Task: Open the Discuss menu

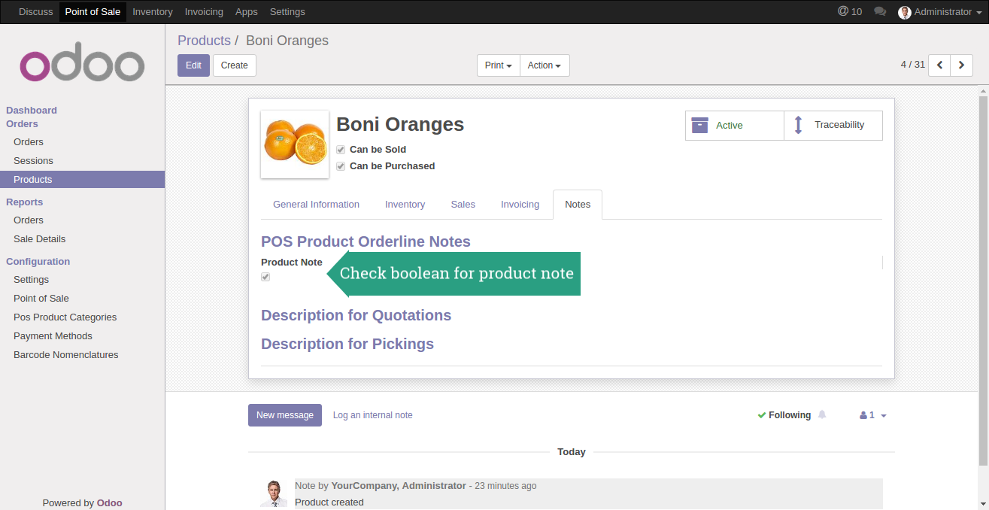Action: (36, 12)
